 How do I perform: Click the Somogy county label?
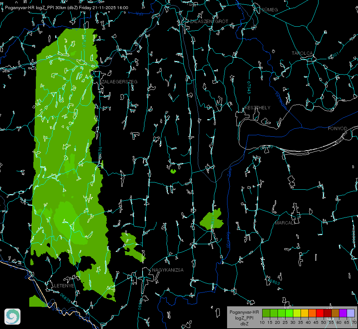pos(228,240)
